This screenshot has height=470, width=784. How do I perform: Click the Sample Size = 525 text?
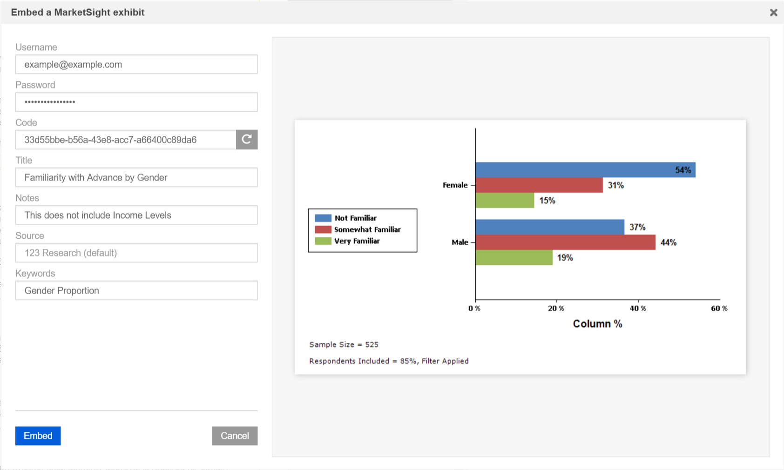tap(344, 344)
